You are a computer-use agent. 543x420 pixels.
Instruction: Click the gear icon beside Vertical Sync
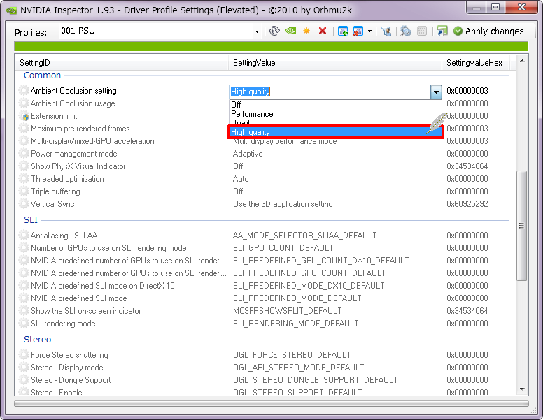[24, 204]
